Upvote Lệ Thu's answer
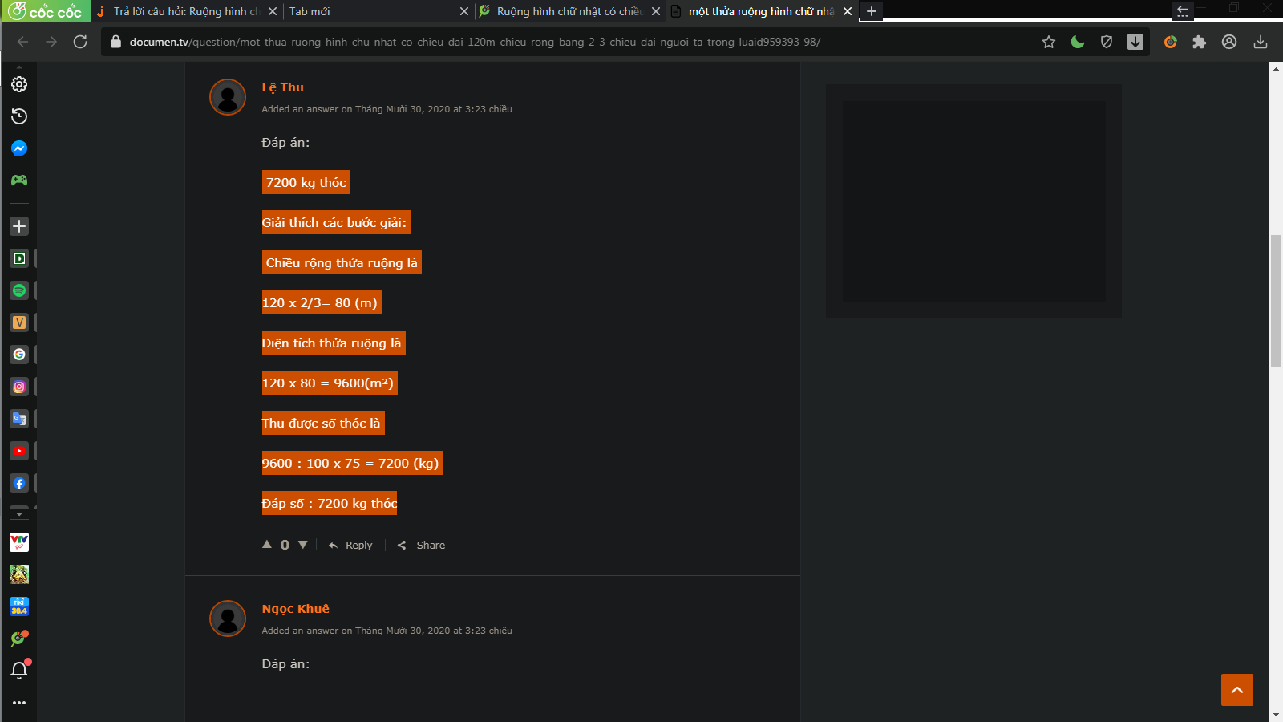The height and width of the screenshot is (722, 1283). tap(267, 544)
